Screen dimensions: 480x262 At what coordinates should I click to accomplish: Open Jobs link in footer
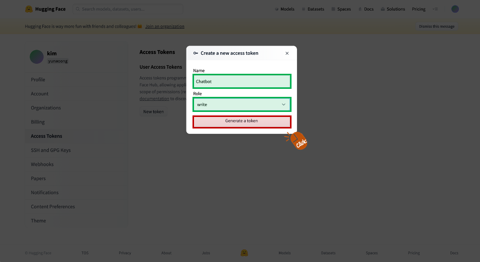[206, 253]
